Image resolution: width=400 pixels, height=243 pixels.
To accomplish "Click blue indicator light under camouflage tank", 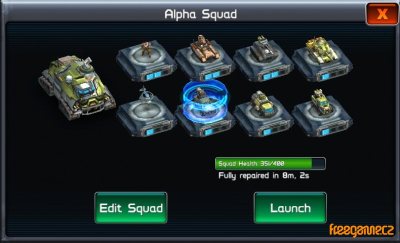I will pyautogui.click(x=325, y=76).
